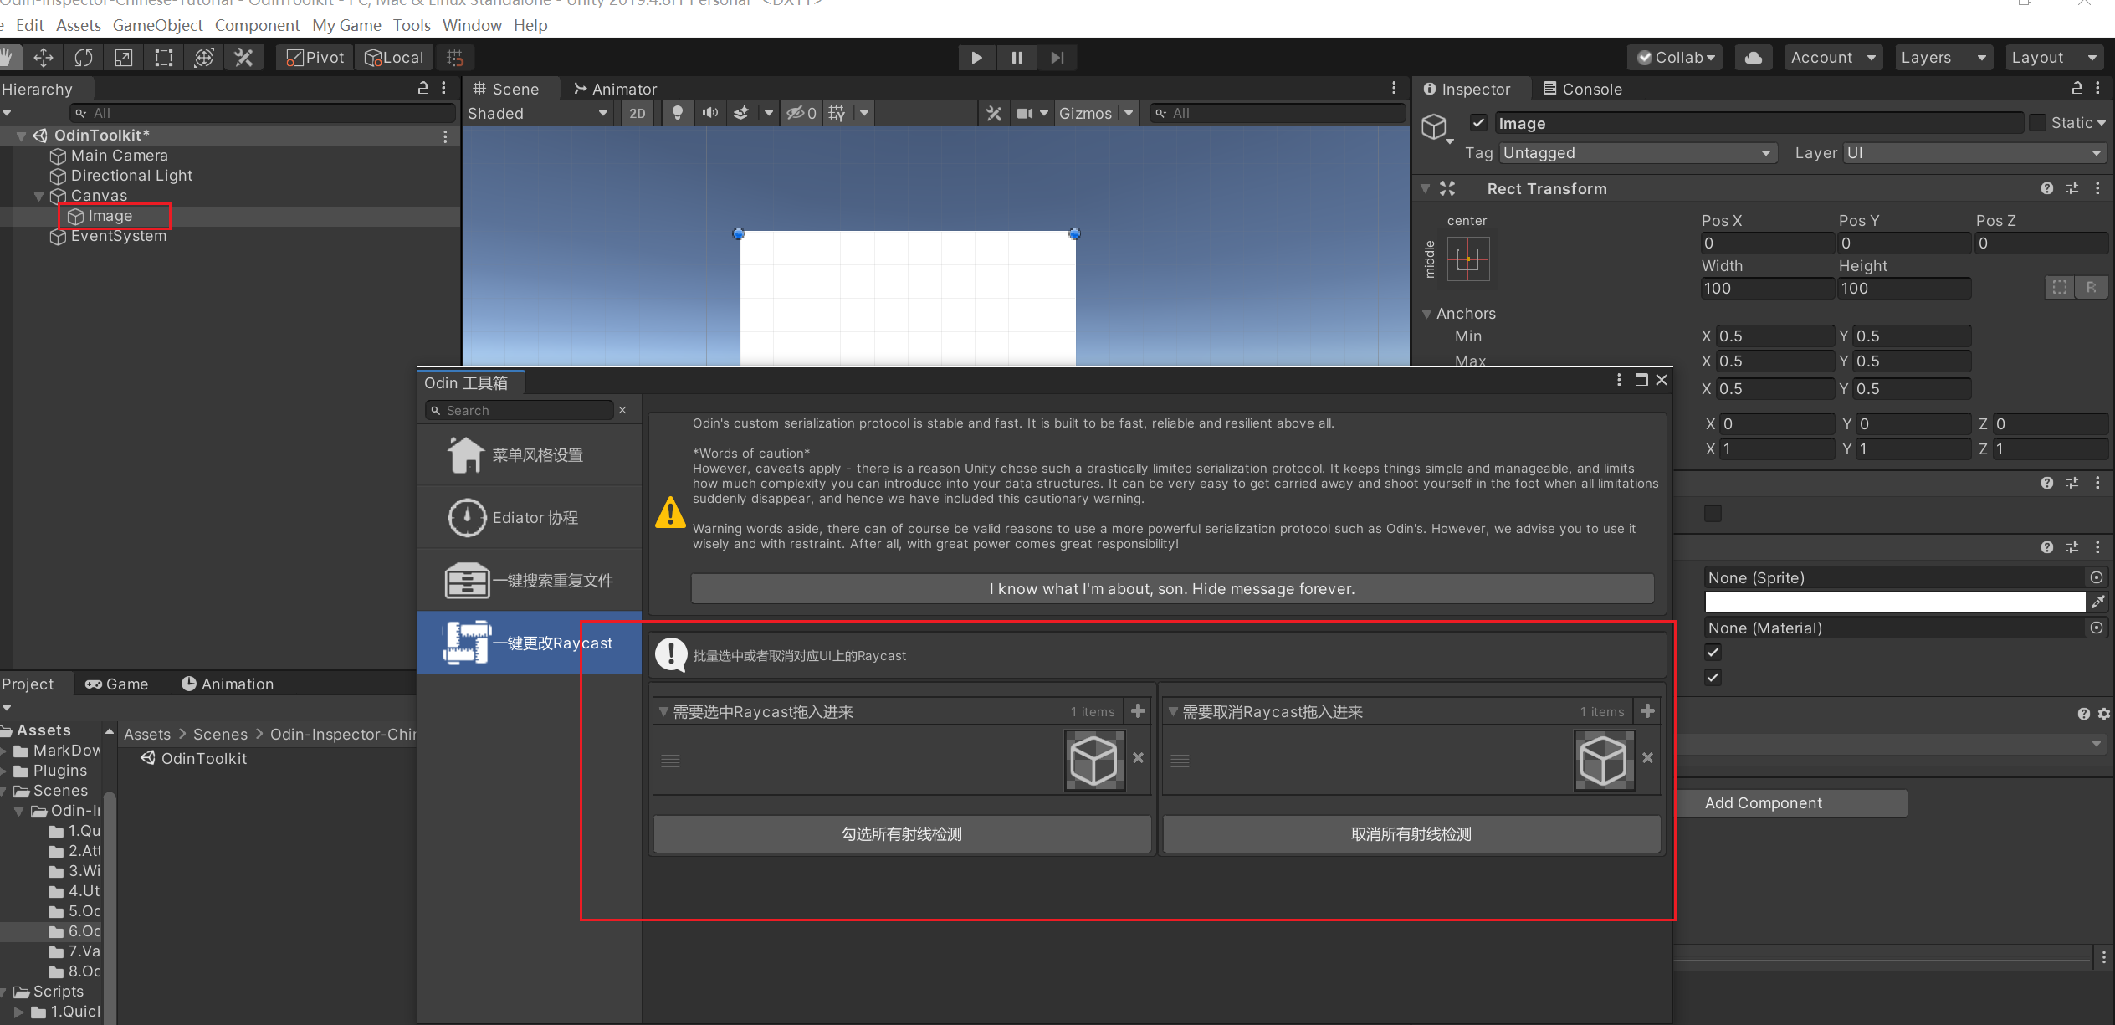
Task: Select the Rect tool
Action: click(164, 58)
